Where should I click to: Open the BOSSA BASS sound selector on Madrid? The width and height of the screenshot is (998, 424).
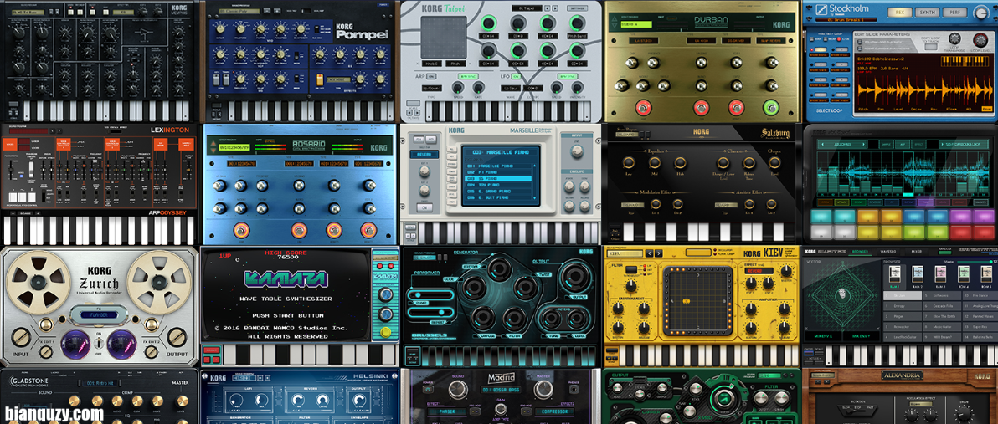point(501,389)
